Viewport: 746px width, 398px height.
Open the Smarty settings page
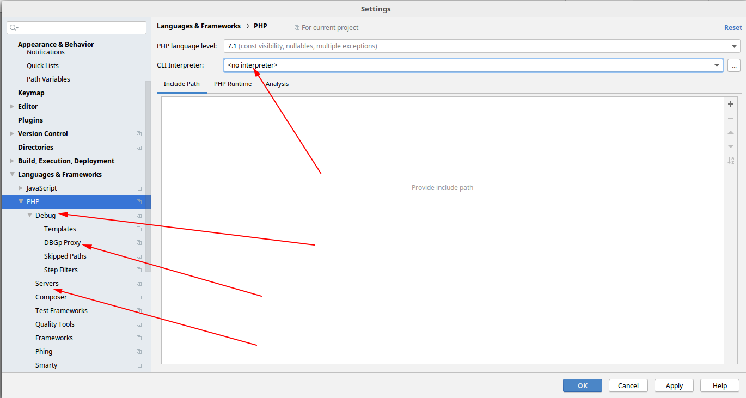pos(46,365)
